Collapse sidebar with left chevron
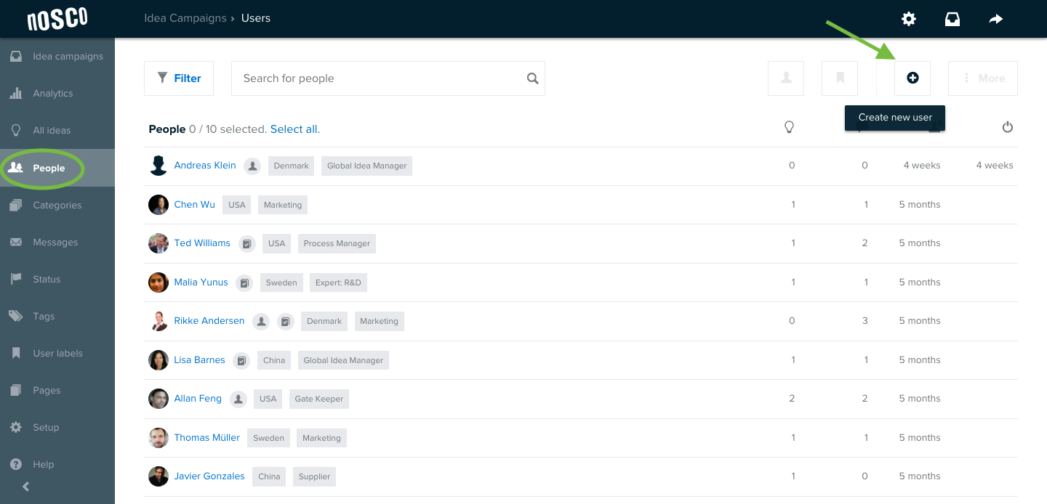The width and height of the screenshot is (1047, 504). pos(26,487)
